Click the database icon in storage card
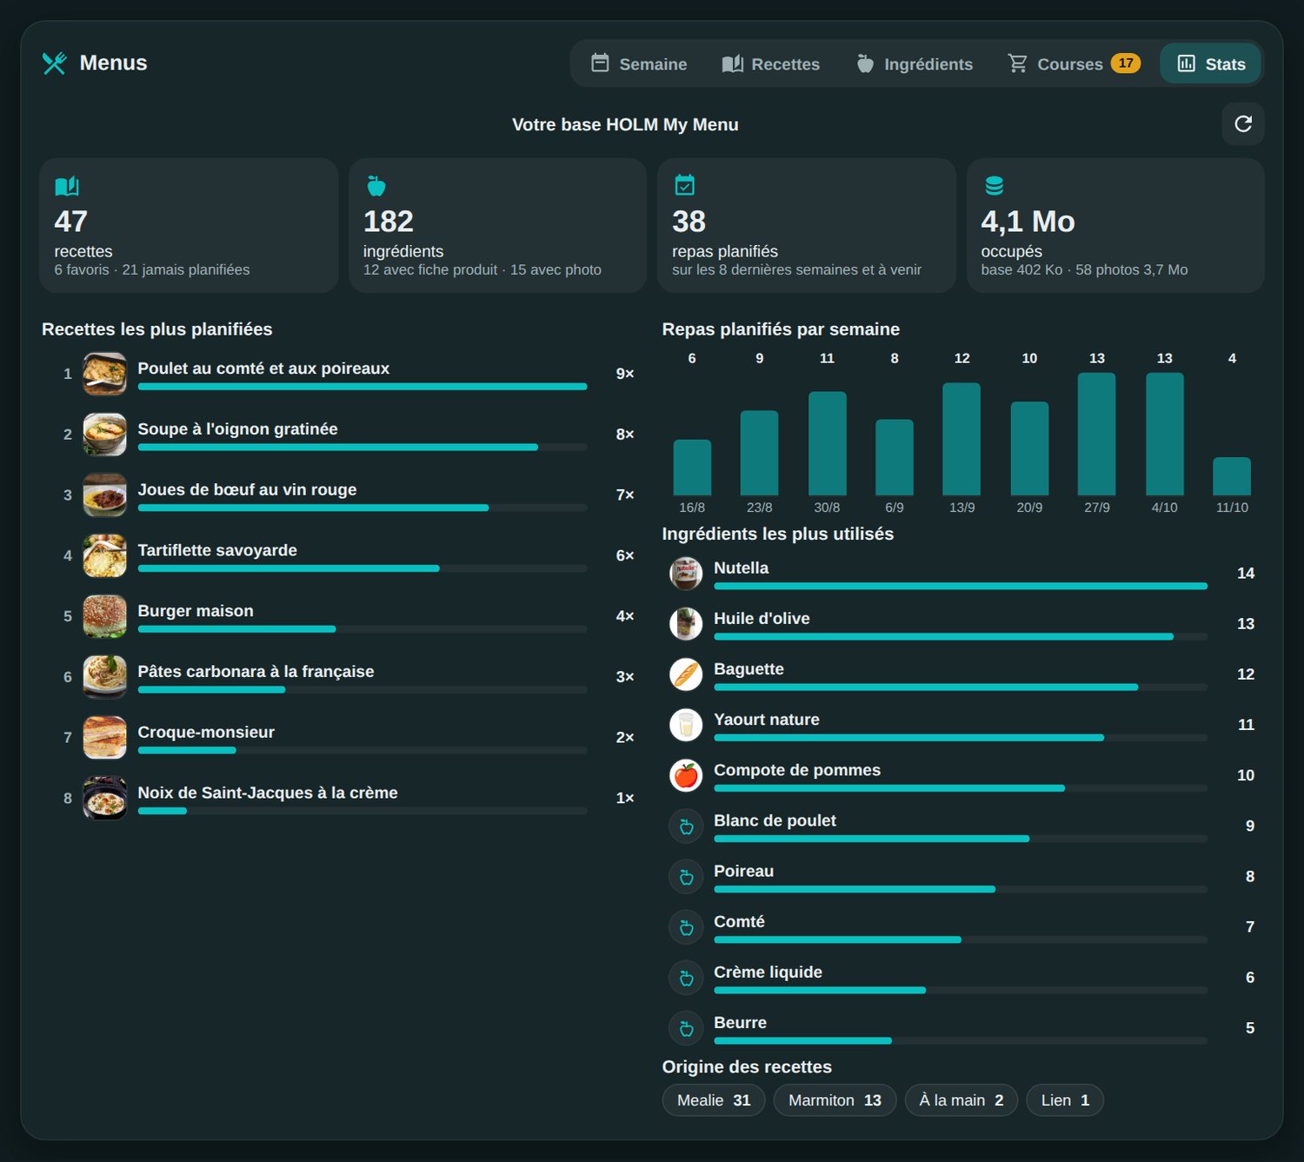Screen dimensions: 1304x1162 tap(994, 185)
